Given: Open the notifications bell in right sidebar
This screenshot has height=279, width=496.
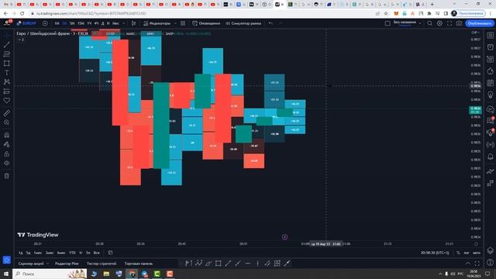Looking at the screenshot, I should point(490,157).
